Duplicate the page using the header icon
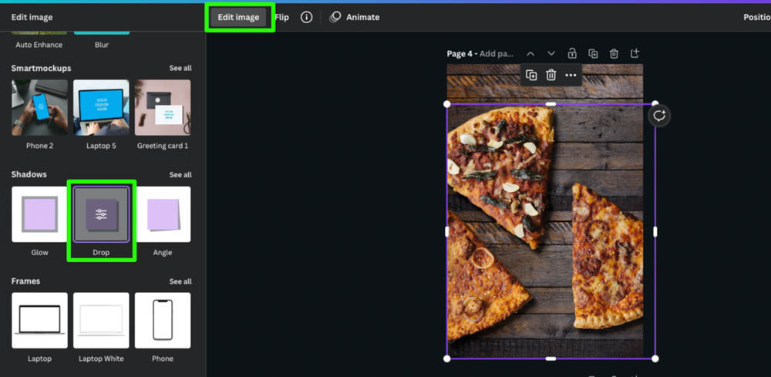Screen dimensions: 771x377 593,54
